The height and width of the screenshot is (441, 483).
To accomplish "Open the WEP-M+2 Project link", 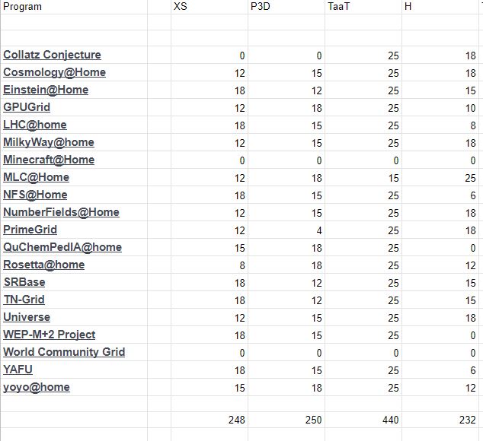I will coord(50,335).
